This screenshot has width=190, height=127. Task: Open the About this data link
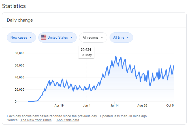[x=68, y=120]
